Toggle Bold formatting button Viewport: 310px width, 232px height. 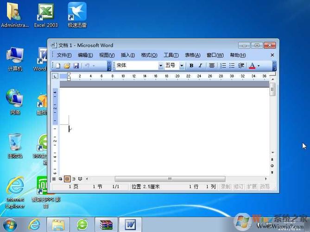(x=191, y=65)
